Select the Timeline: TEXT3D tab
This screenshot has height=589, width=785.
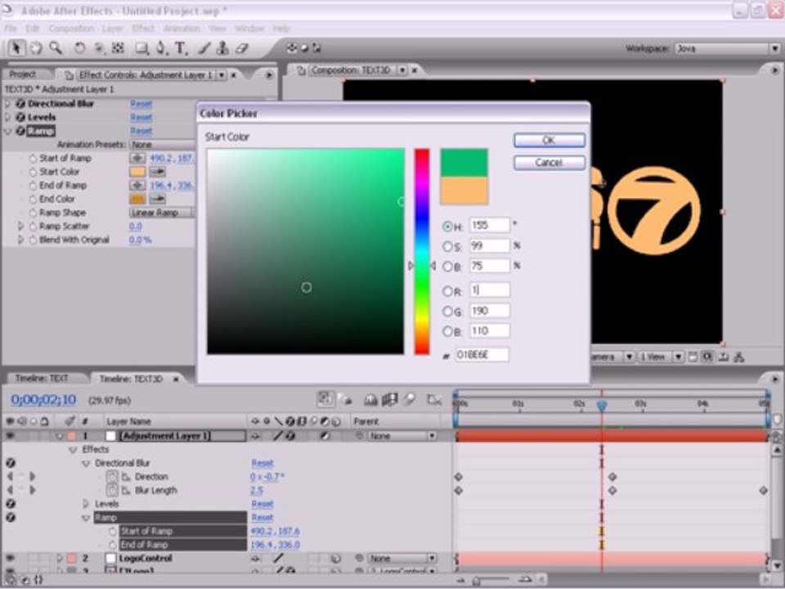[132, 379]
